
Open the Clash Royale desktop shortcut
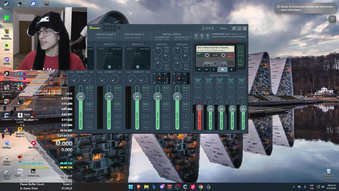7,103
